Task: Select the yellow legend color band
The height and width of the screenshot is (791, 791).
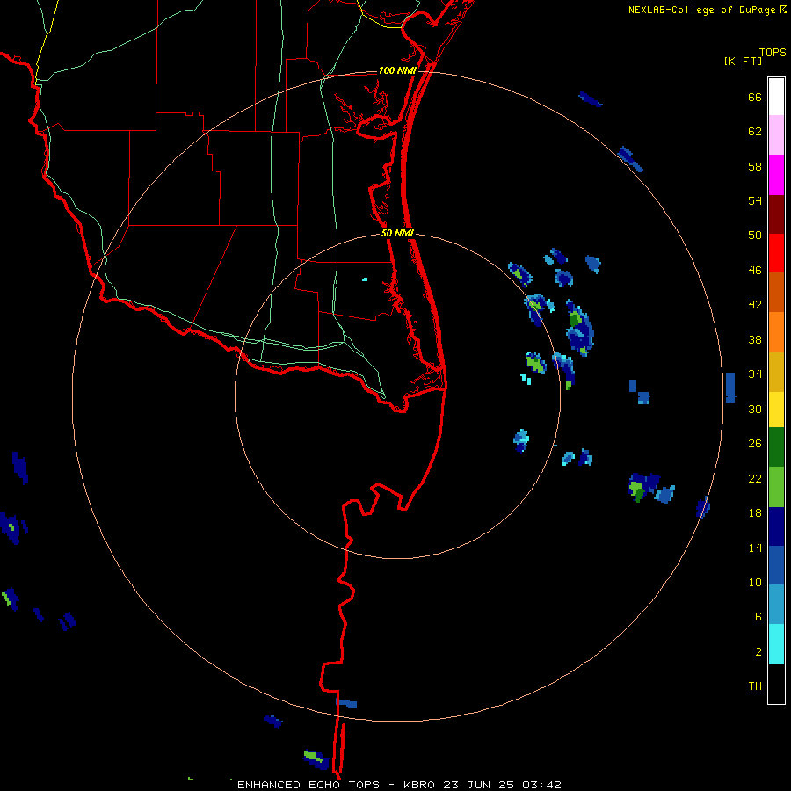Action: (776, 410)
